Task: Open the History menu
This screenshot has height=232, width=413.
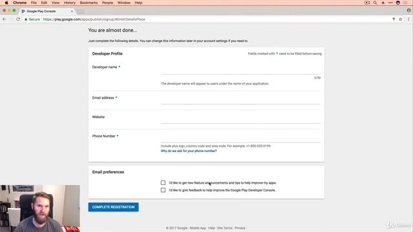Action: tap(70, 3)
